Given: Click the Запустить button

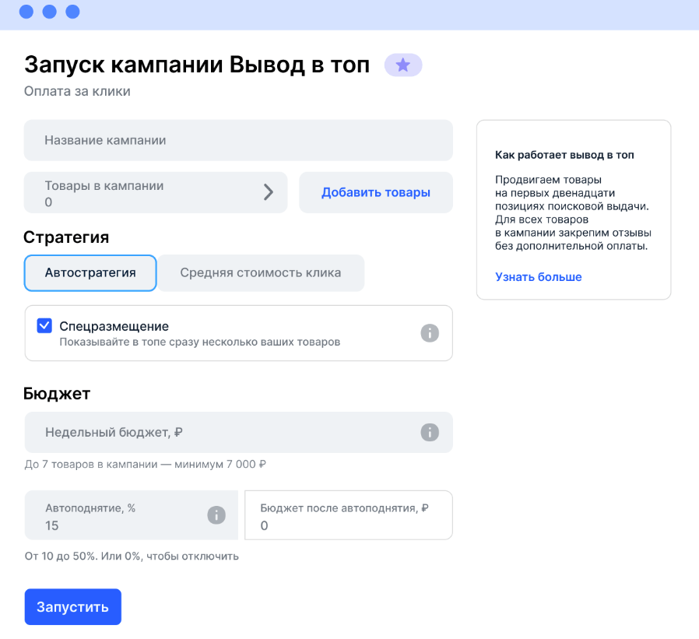Looking at the screenshot, I should (x=72, y=607).
